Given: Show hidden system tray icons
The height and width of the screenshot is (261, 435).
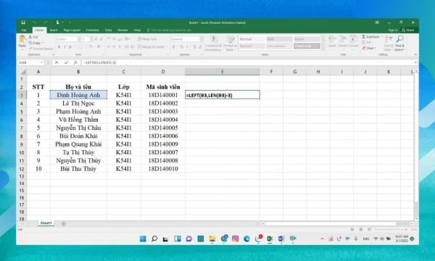Looking at the screenshot, I should click(322, 239).
